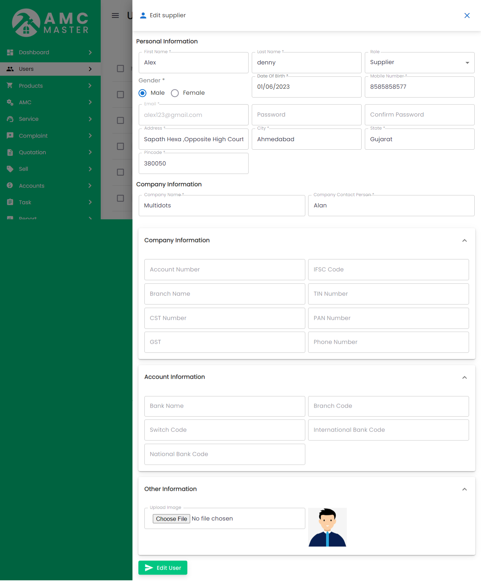Open the Role dropdown showing Supplier
The height and width of the screenshot is (581, 481).
pyautogui.click(x=419, y=63)
